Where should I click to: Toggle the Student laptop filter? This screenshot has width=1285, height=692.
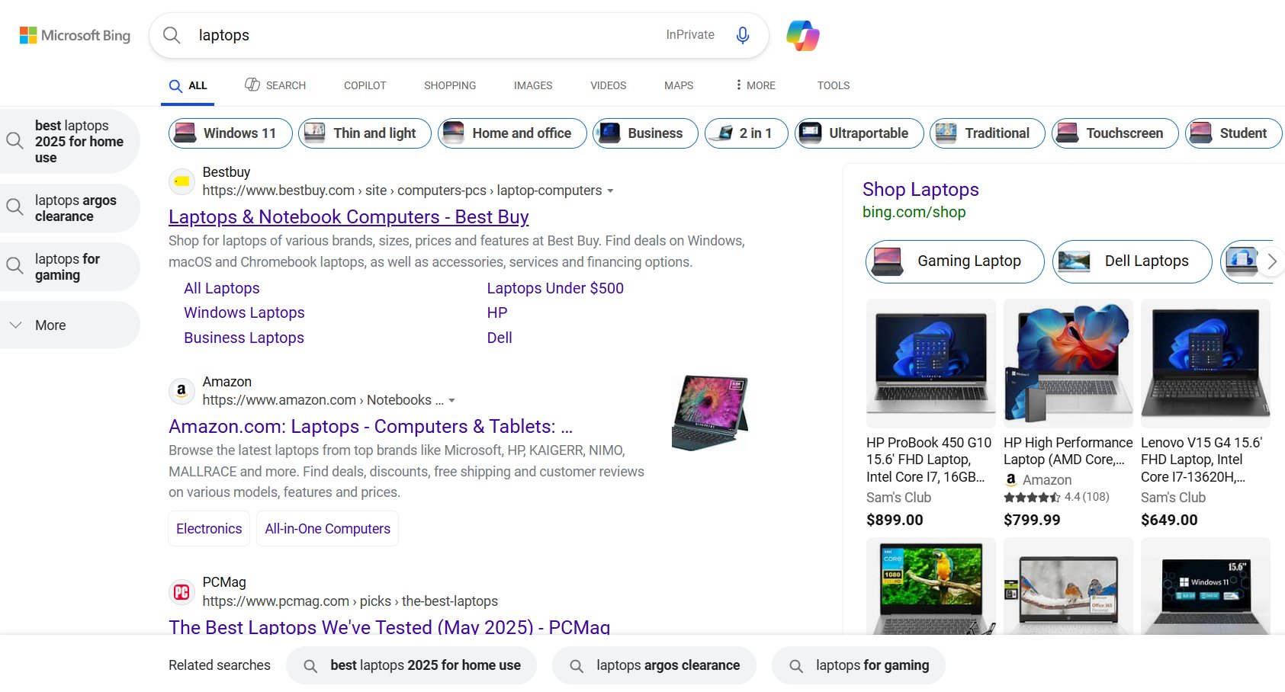tap(1233, 133)
